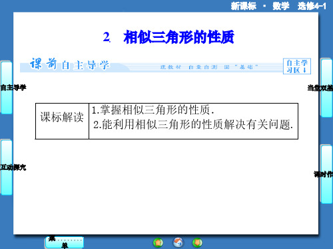This screenshot has width=333, height=249.
Task: Click the banner subtitle 理教材 自查自测
Action: 188,67
